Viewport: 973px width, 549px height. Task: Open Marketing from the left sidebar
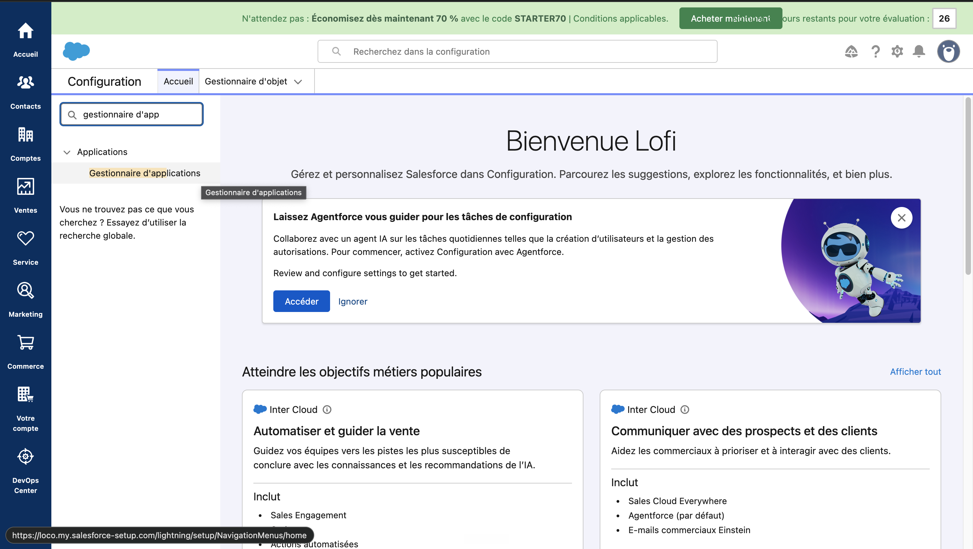point(25,300)
